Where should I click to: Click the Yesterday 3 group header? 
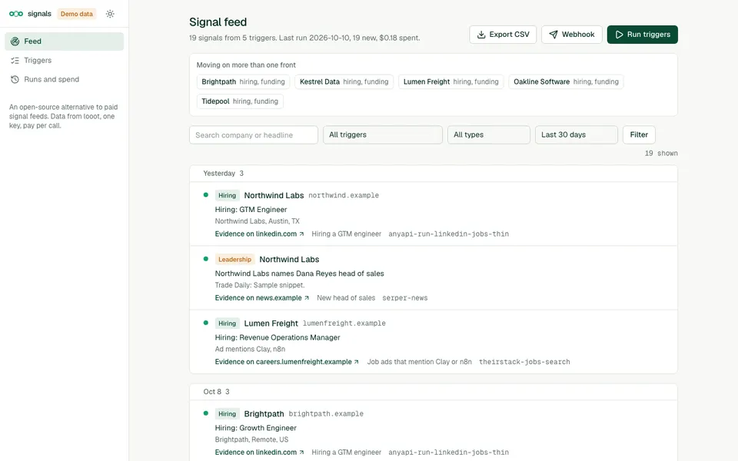pyautogui.click(x=433, y=173)
